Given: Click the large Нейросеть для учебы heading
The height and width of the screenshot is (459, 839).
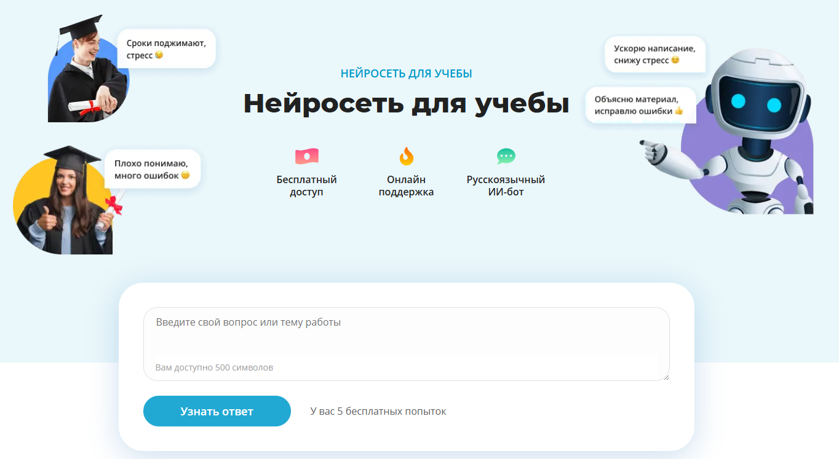Looking at the screenshot, I should [x=406, y=103].
